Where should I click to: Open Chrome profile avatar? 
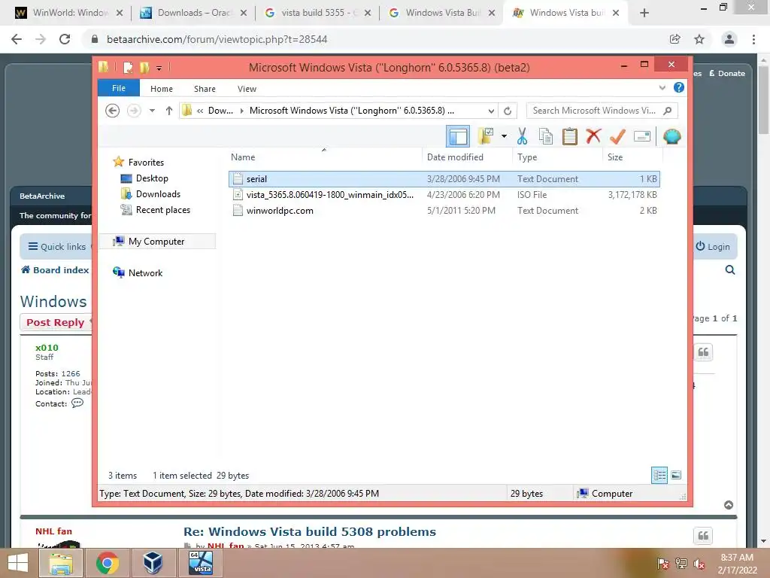(x=729, y=39)
